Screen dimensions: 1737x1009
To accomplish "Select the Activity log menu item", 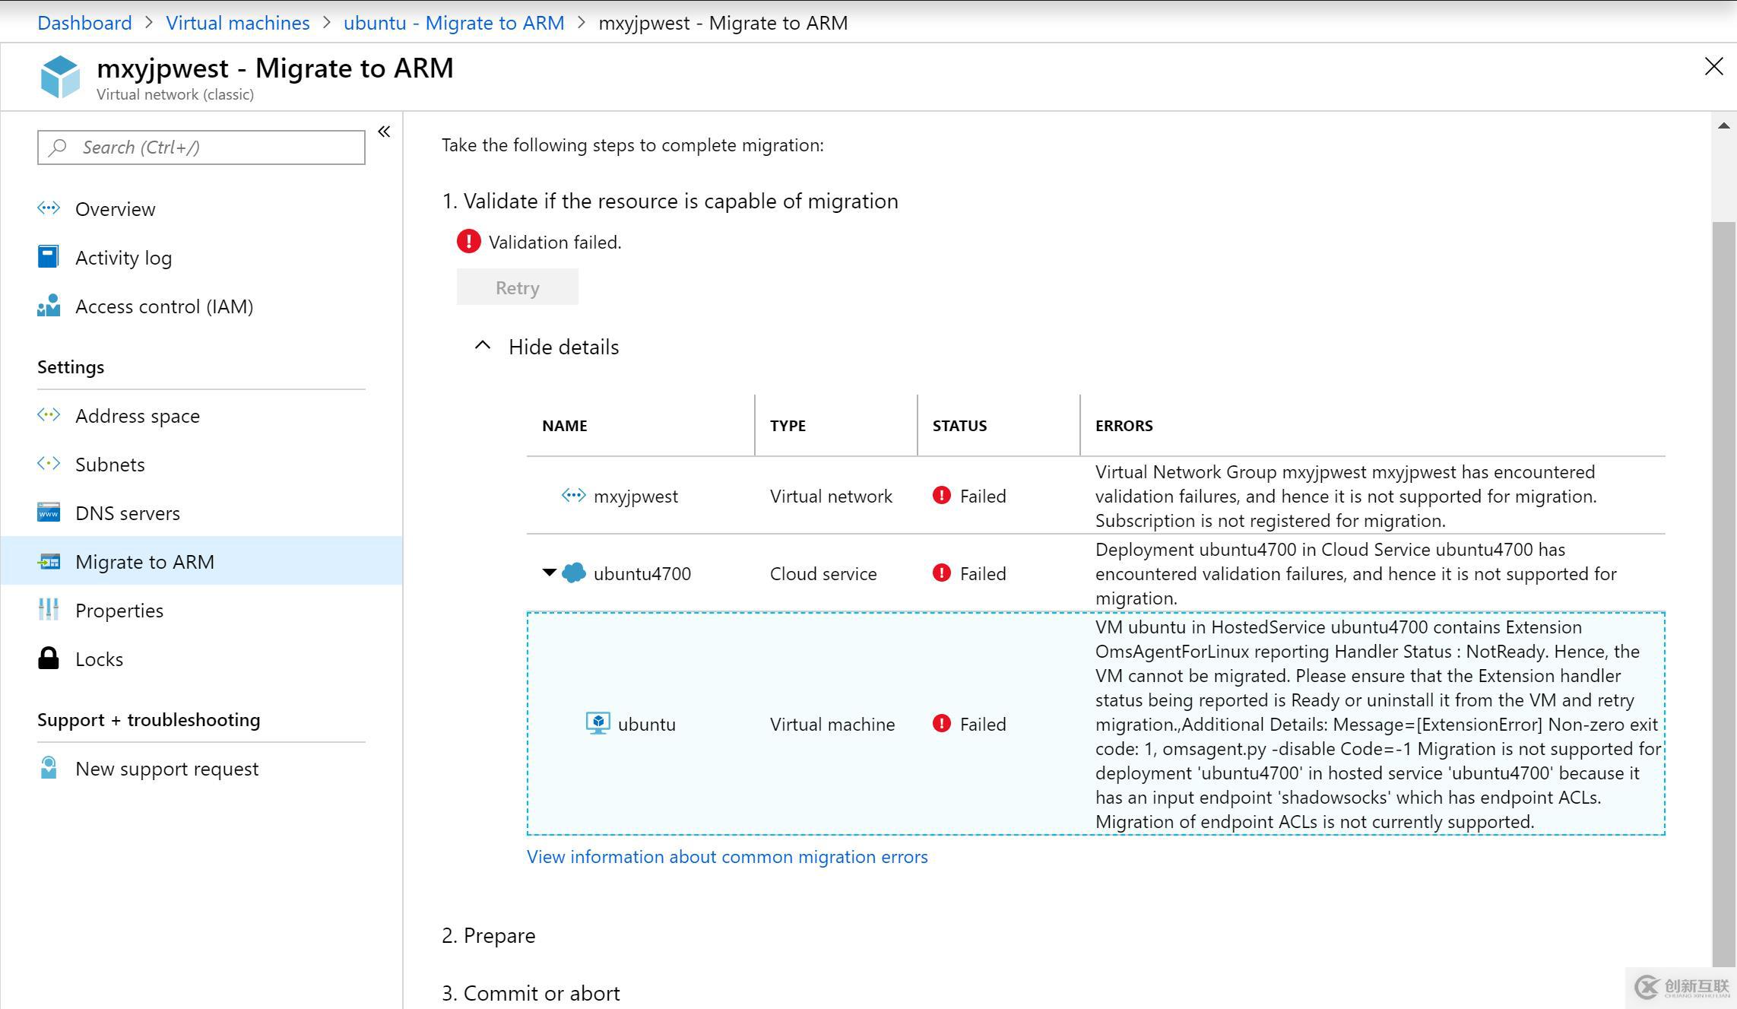I will click(x=124, y=257).
